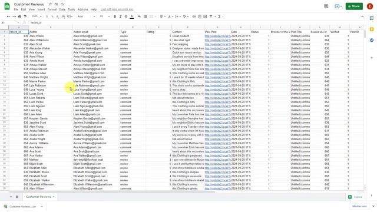Open the borders tool
Viewport: 377px width, 212px height.
pos(145,16)
